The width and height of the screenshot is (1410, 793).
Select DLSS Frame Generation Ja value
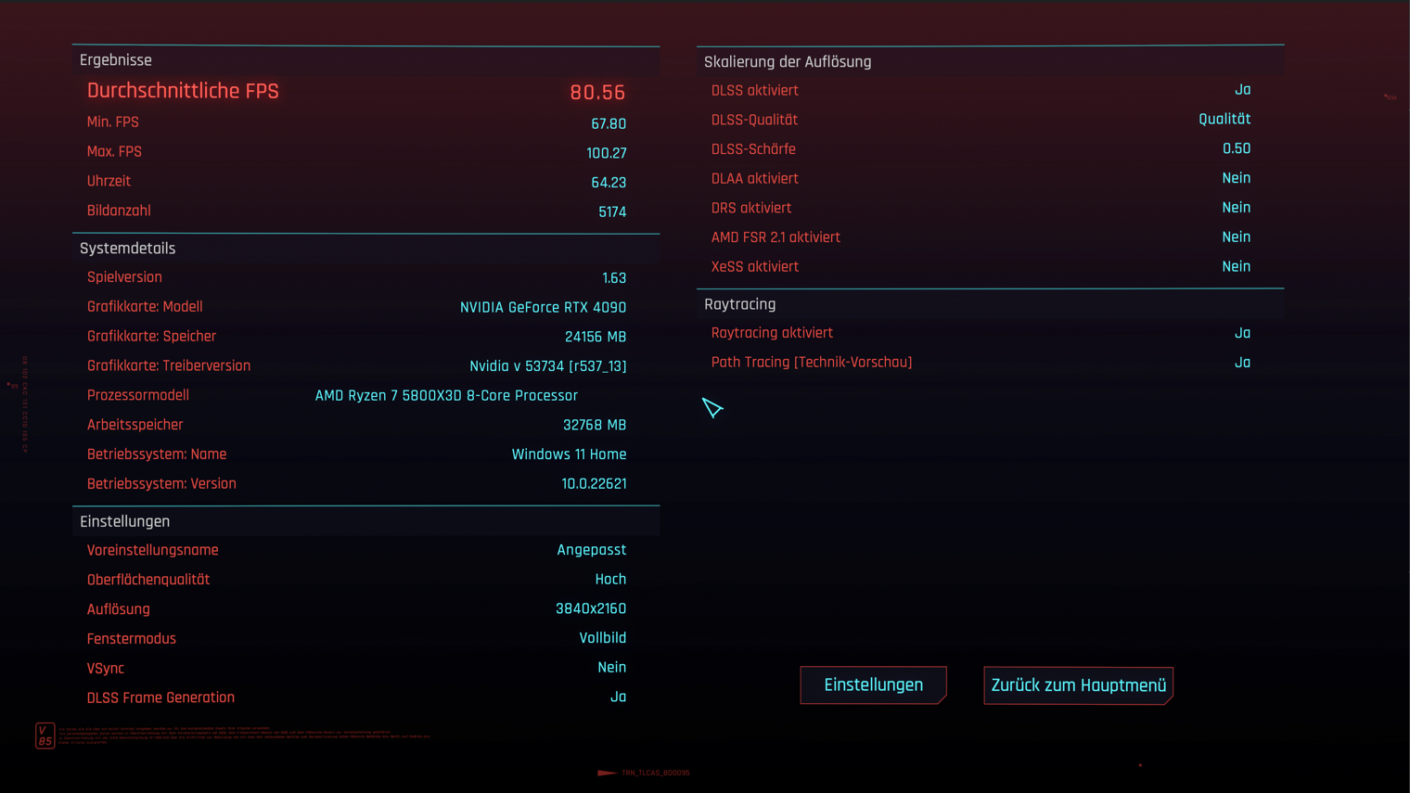click(619, 697)
